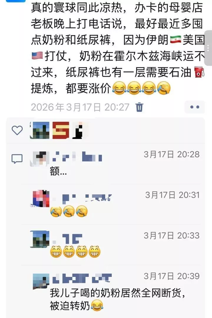Delete the post using the trash icon
Viewport: 212px width, 318px height.
click(140, 107)
